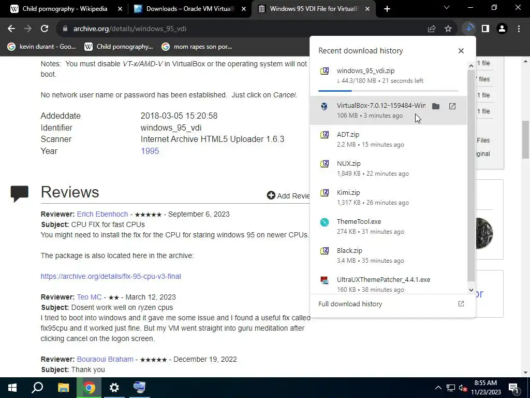Click the ThemeTool.exe teal icon
Image resolution: width=530 pixels, height=398 pixels.
(325, 222)
